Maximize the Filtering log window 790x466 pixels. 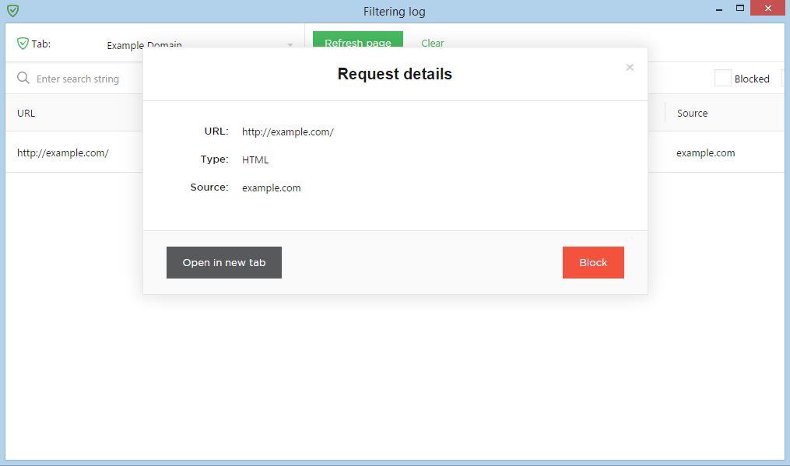tap(739, 8)
